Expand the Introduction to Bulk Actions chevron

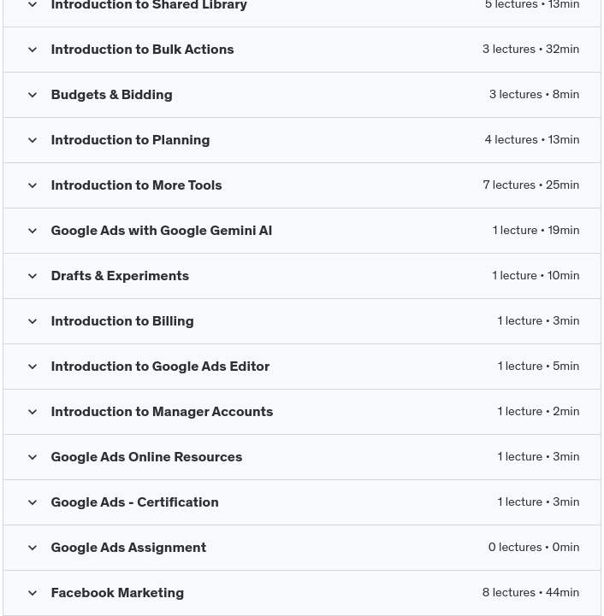tap(33, 50)
